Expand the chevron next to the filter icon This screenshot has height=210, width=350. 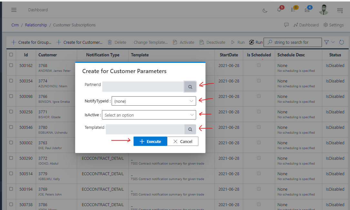click(332, 42)
